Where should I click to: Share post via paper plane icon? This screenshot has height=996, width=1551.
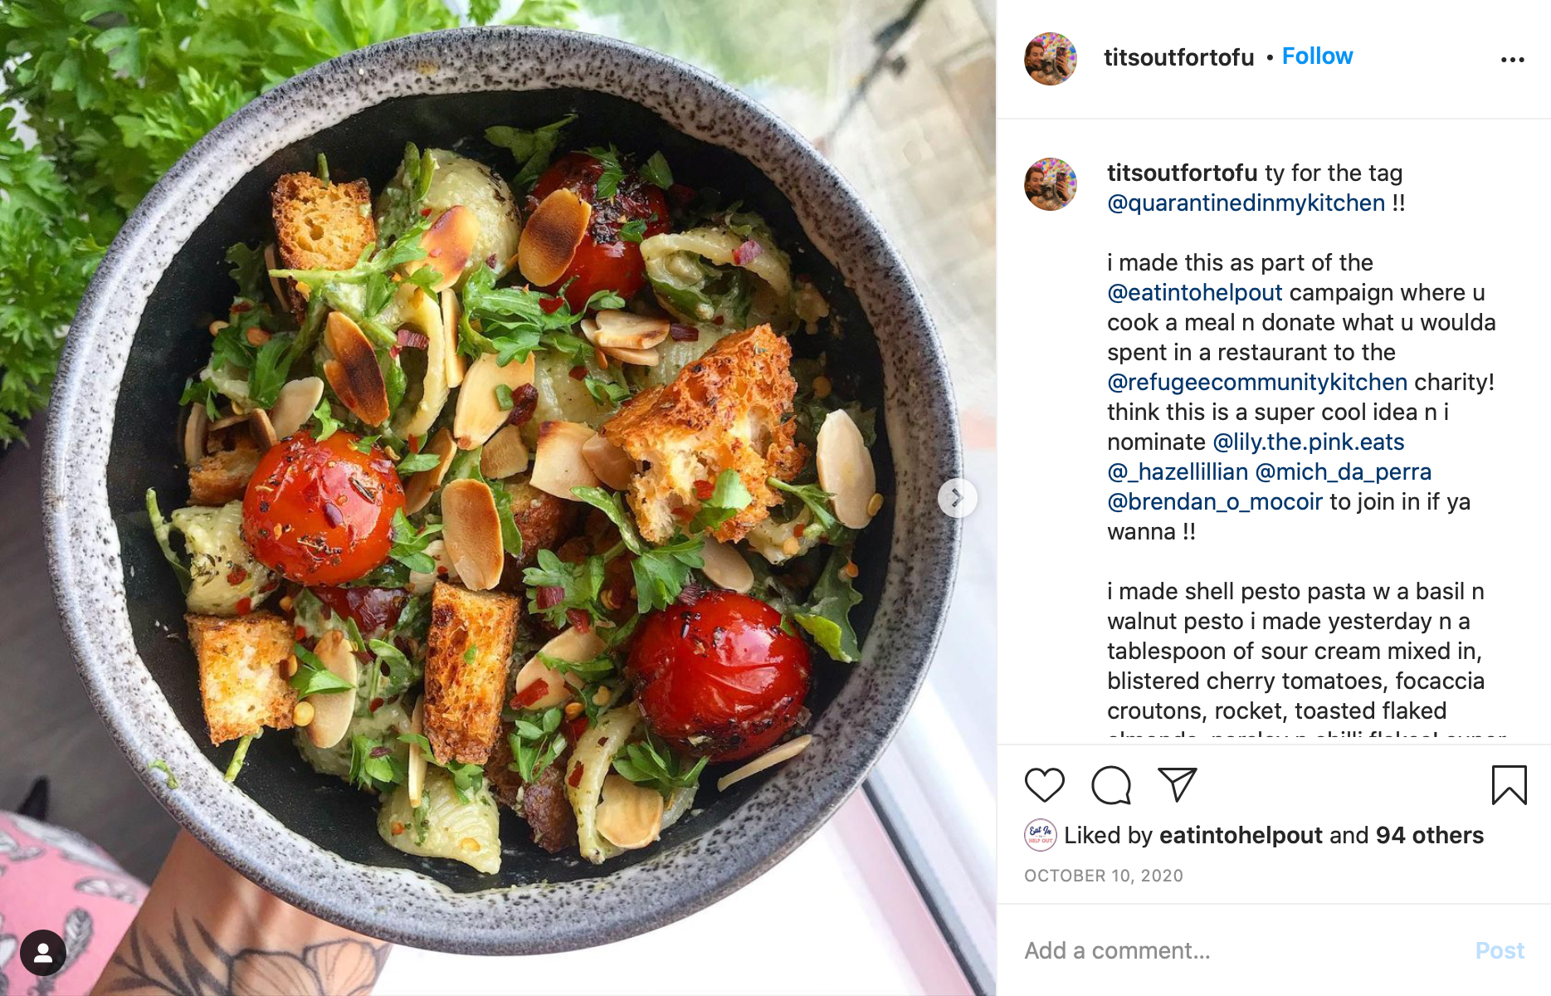tap(1177, 785)
